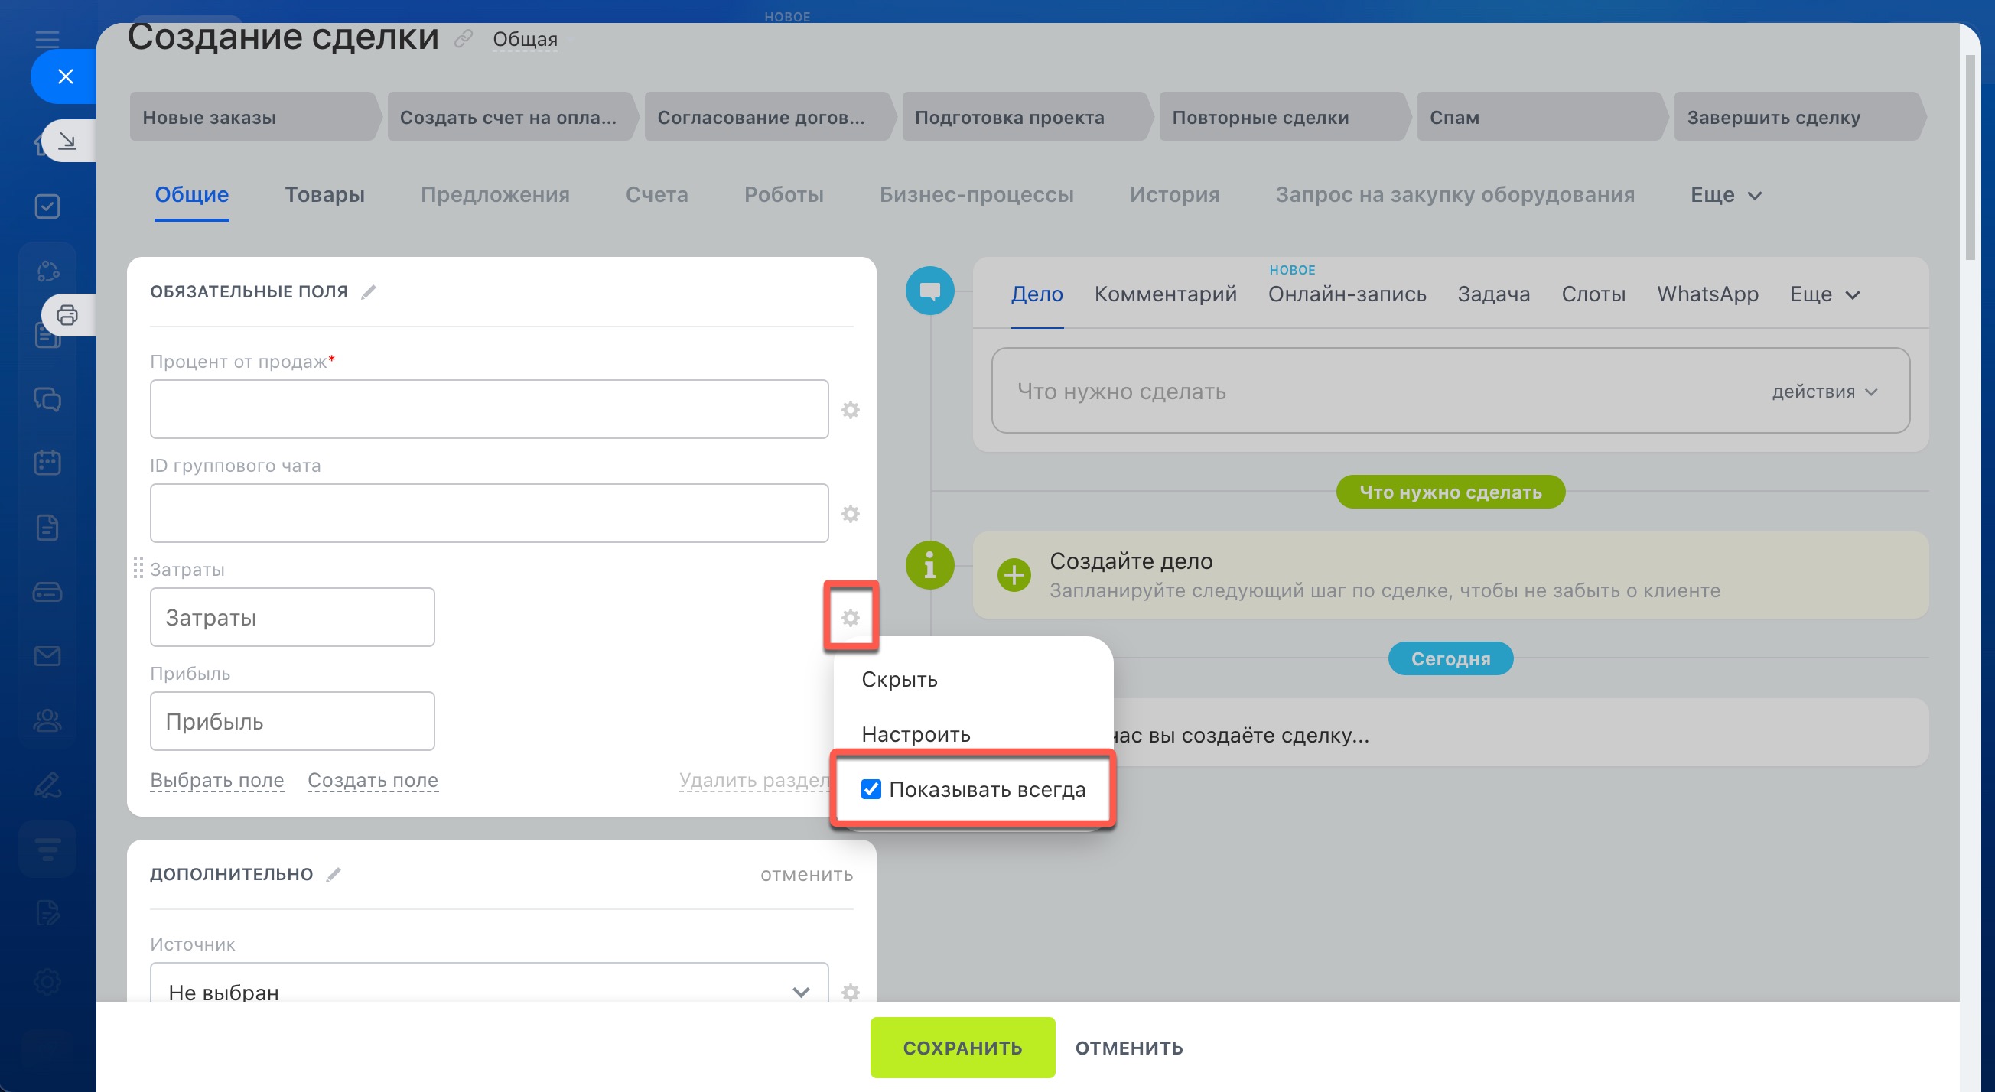Change the pipeline via Общая selector
The width and height of the screenshot is (1995, 1092).
tap(525, 39)
